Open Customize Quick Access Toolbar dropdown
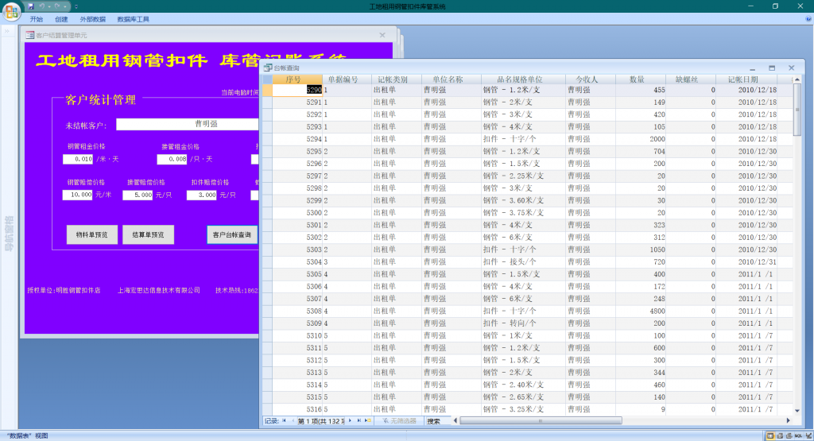Screen dimensions: 814x441 (76, 6)
